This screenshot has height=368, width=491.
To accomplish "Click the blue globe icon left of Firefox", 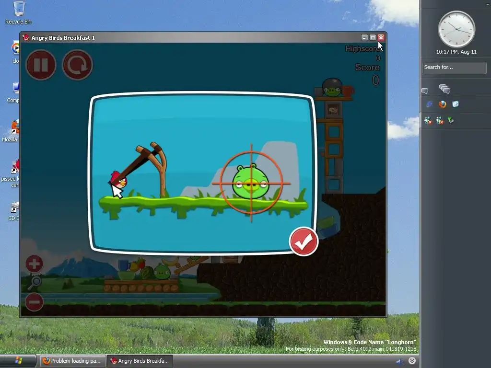I will click(x=429, y=104).
